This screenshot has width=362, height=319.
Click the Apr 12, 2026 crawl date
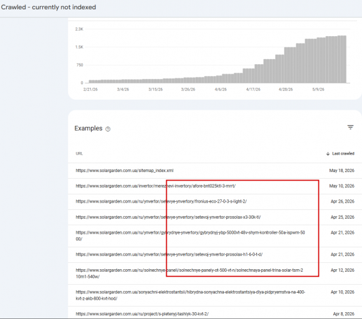(343, 270)
